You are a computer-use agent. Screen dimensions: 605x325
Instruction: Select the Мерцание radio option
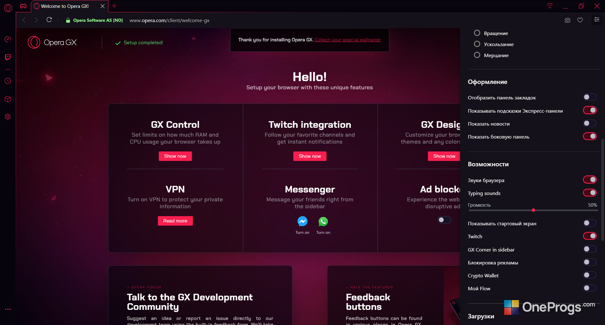[x=477, y=55]
